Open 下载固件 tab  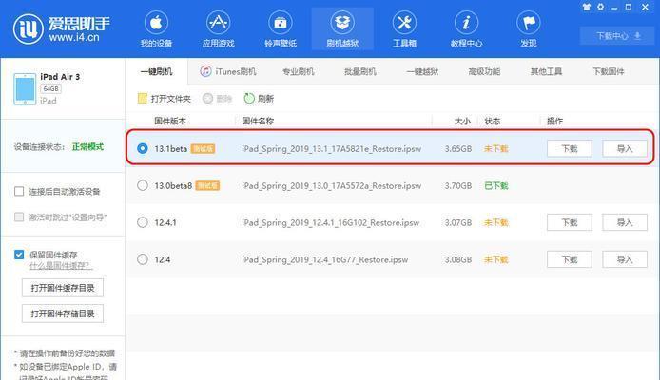tap(608, 71)
